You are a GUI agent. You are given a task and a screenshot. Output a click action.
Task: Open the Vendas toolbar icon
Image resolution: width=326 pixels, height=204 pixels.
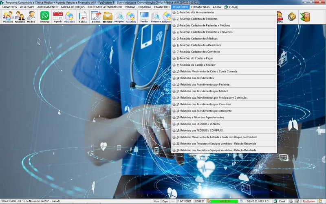click(x=144, y=17)
